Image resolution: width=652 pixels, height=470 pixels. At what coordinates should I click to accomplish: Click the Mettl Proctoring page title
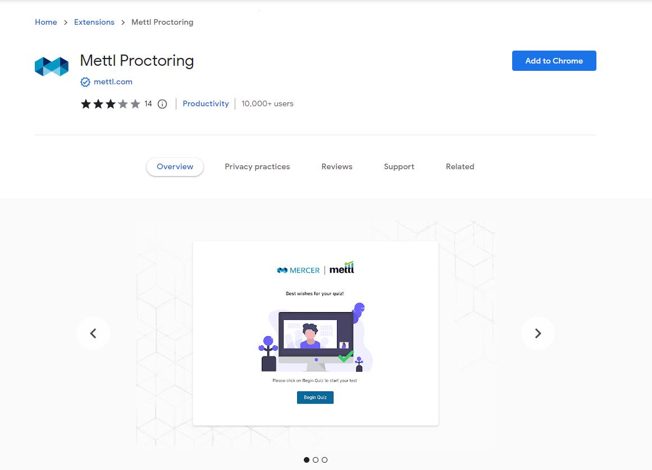(x=137, y=61)
